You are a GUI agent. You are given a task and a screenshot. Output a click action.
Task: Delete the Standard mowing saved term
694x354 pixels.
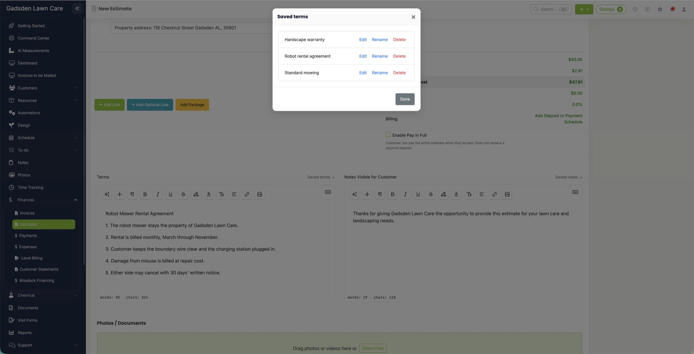(399, 73)
